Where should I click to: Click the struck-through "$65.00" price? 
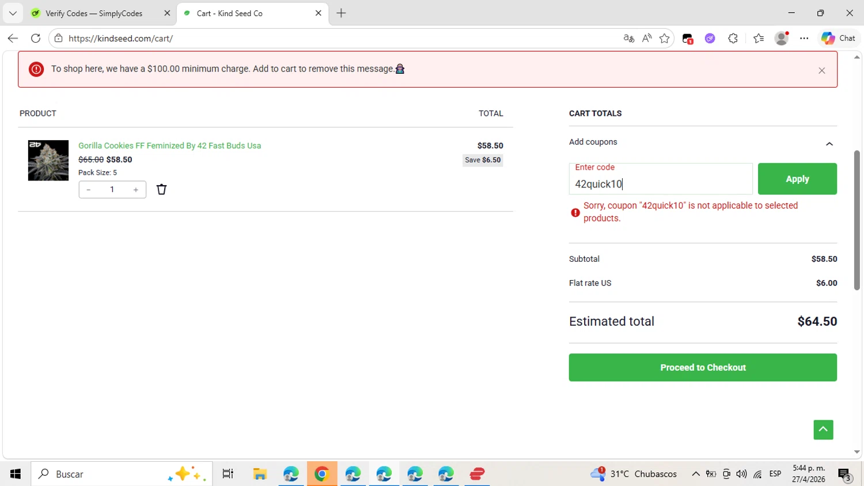point(91,160)
